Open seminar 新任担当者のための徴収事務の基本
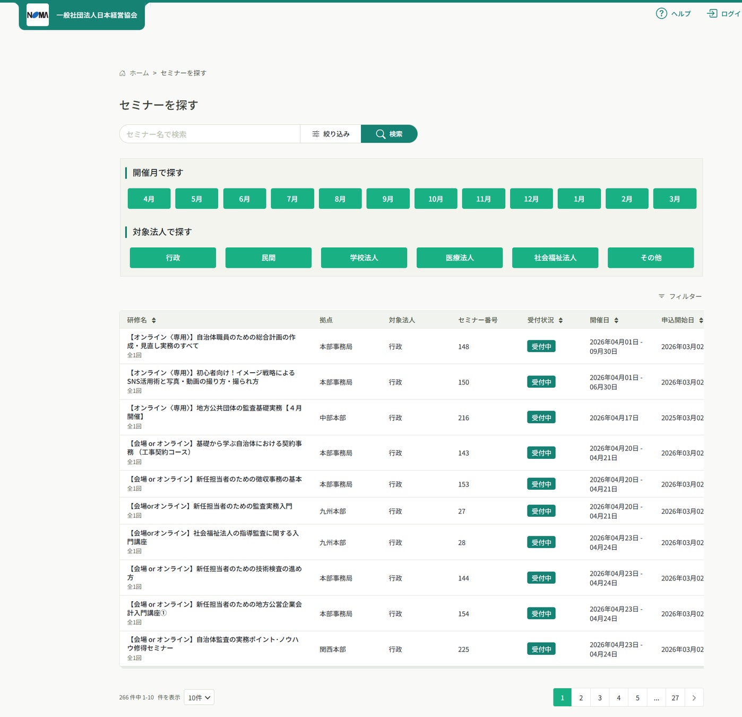 click(215, 479)
